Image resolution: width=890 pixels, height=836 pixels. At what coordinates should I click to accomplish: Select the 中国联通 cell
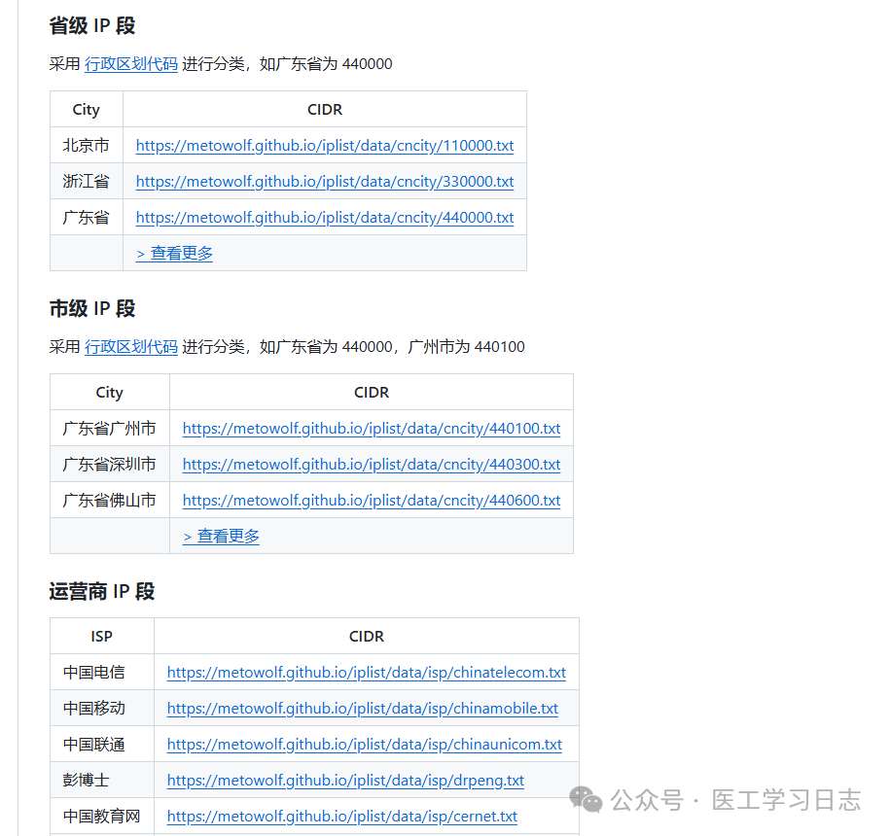[x=101, y=745]
